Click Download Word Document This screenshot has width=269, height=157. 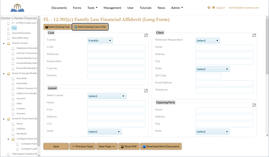[x=161, y=146]
